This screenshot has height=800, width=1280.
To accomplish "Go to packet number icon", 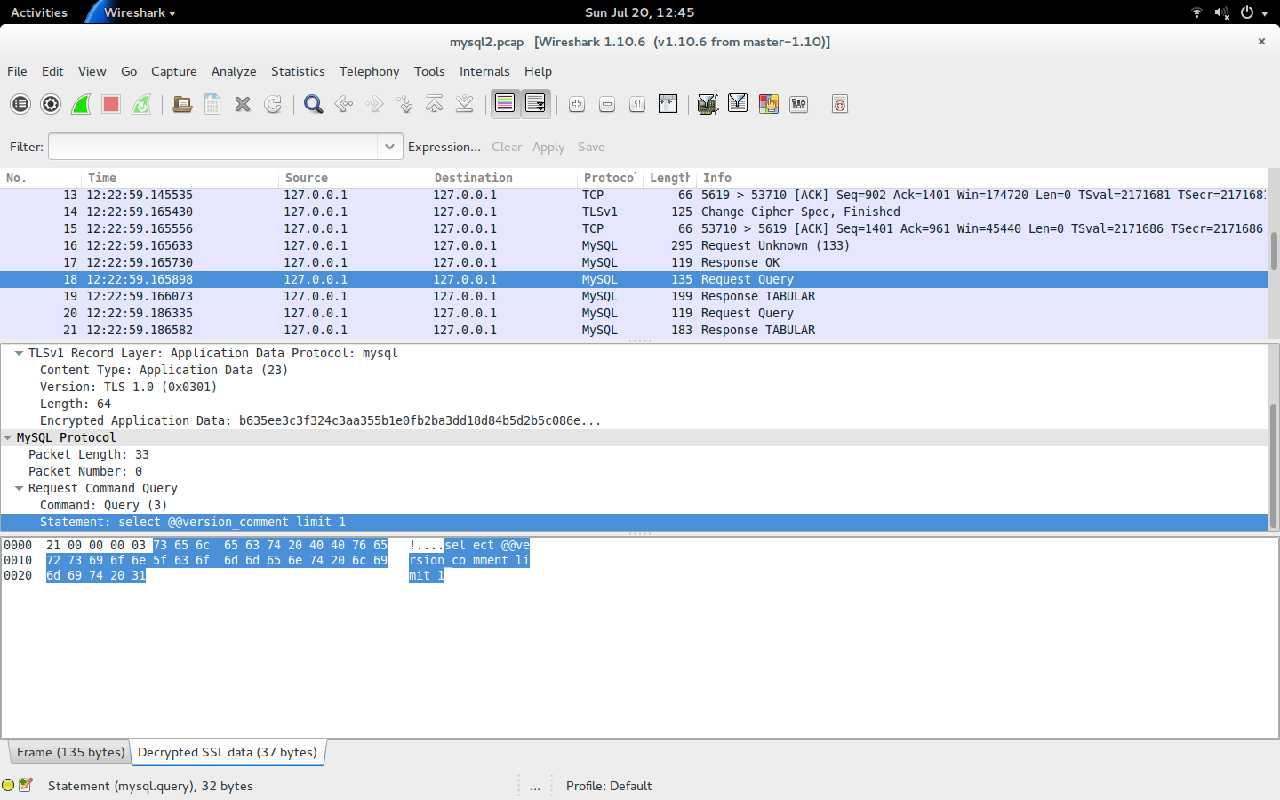I will tap(404, 104).
